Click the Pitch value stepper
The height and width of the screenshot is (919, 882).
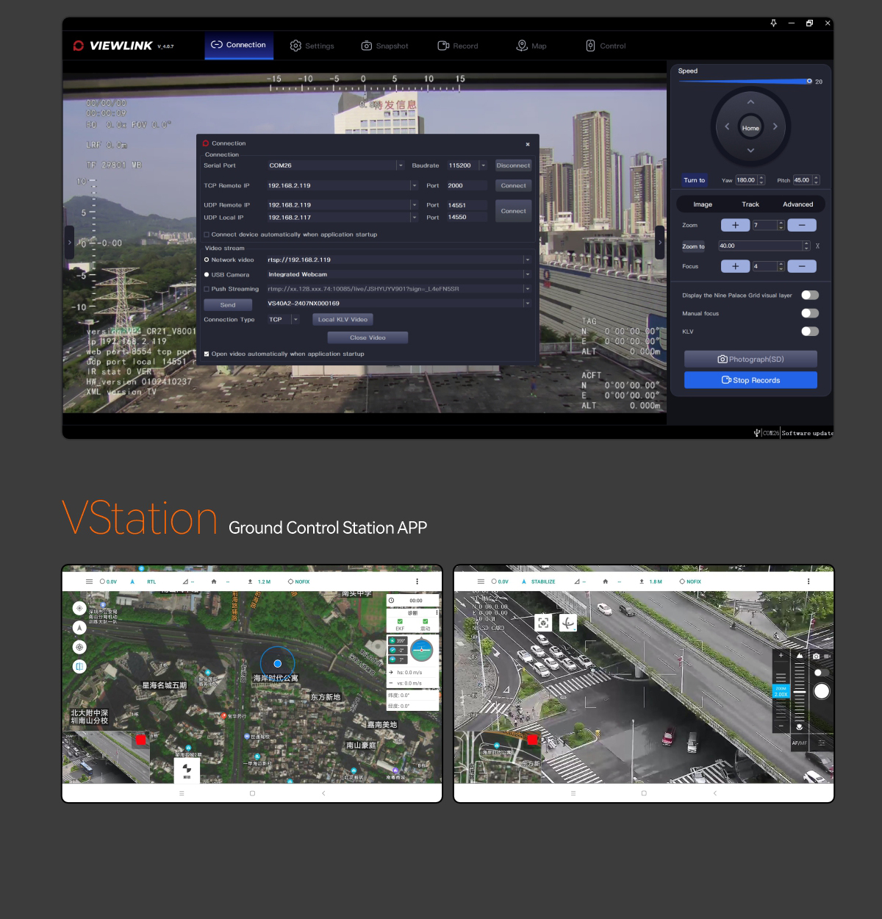coord(816,180)
